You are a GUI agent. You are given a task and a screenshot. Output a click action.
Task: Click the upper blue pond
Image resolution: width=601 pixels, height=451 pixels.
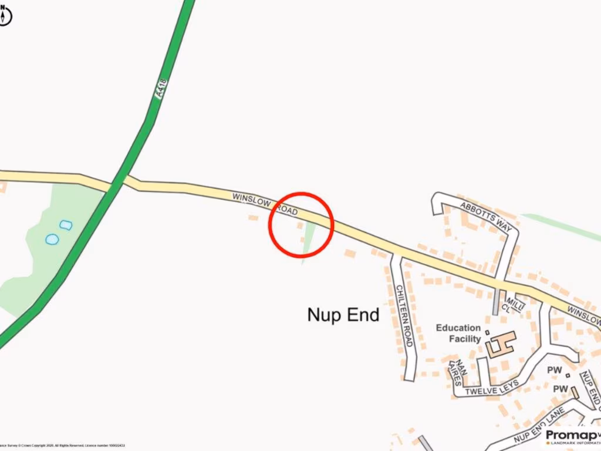pos(66,225)
